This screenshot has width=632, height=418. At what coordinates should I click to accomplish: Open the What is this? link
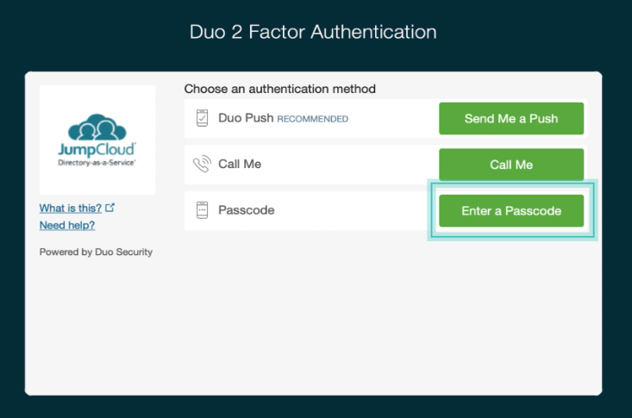point(71,208)
